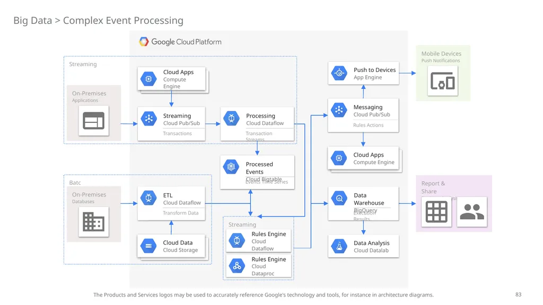Click the Cloud Datalab flask icon
Image resolution: width=543 pixels, height=305 pixels.
click(x=339, y=246)
